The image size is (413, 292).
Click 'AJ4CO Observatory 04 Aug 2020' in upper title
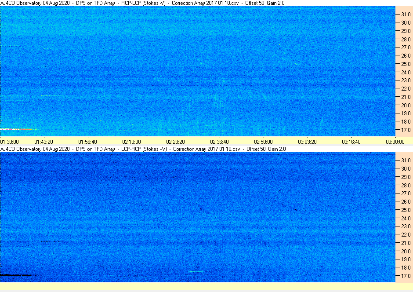[35, 3]
